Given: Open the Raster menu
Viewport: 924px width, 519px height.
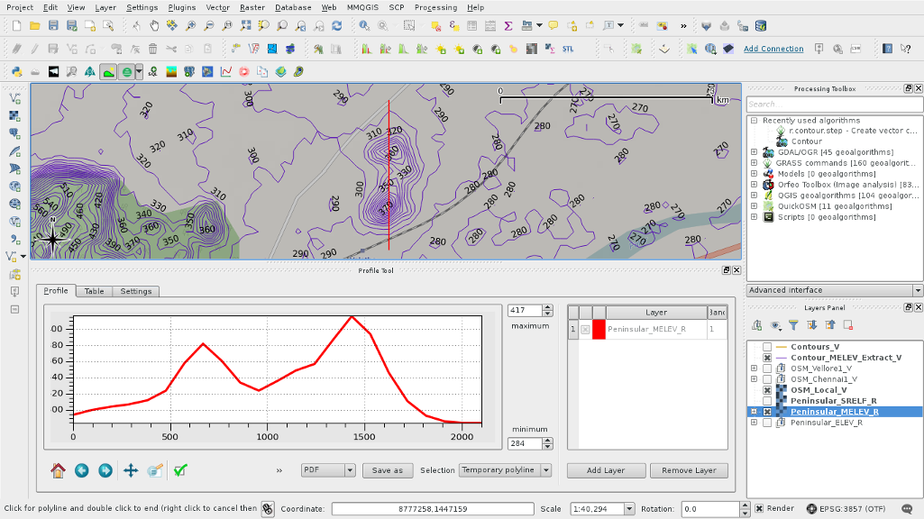Looking at the screenshot, I should point(252,7).
